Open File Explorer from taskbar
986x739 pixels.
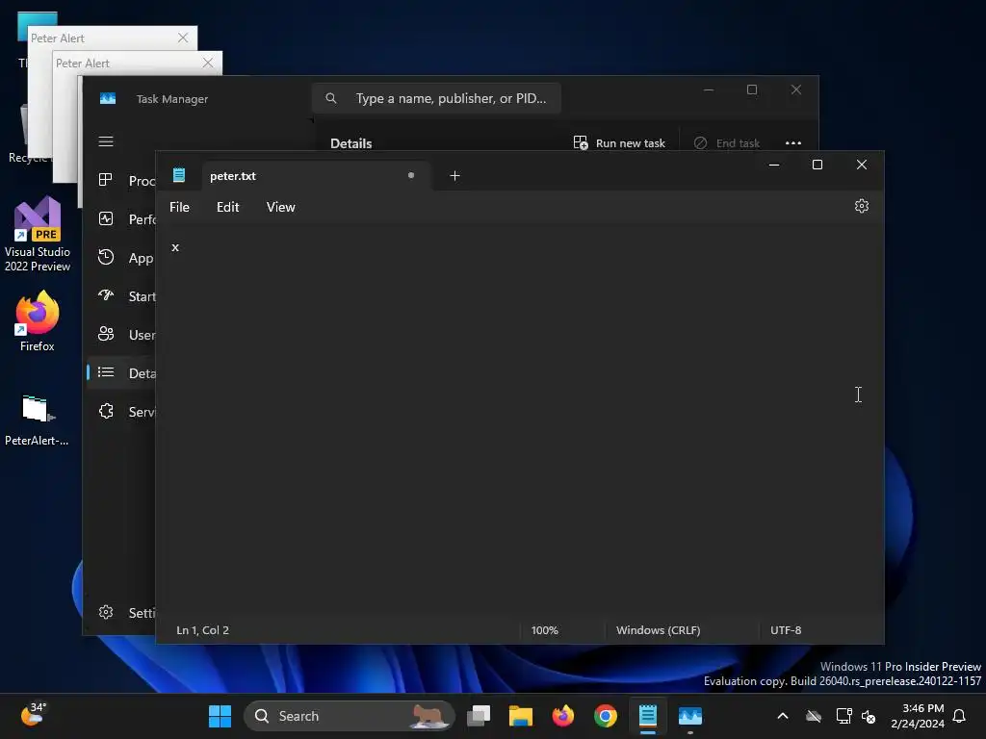pos(521,716)
